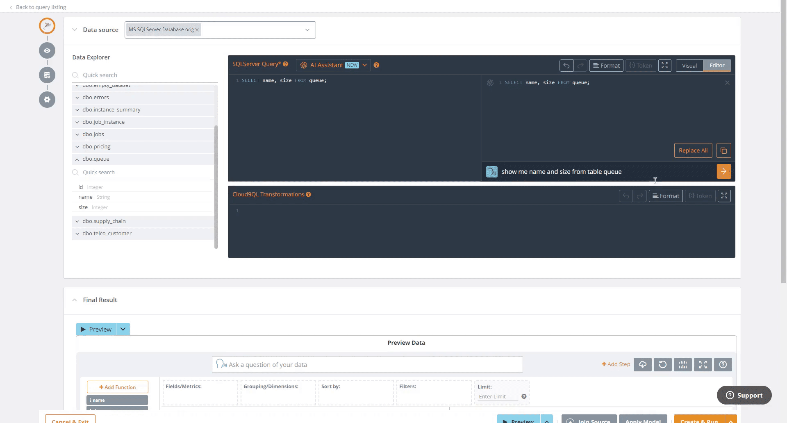Select the database settings icon in left sidebar
Image resolution: width=787 pixels, height=423 pixels.
click(47, 75)
